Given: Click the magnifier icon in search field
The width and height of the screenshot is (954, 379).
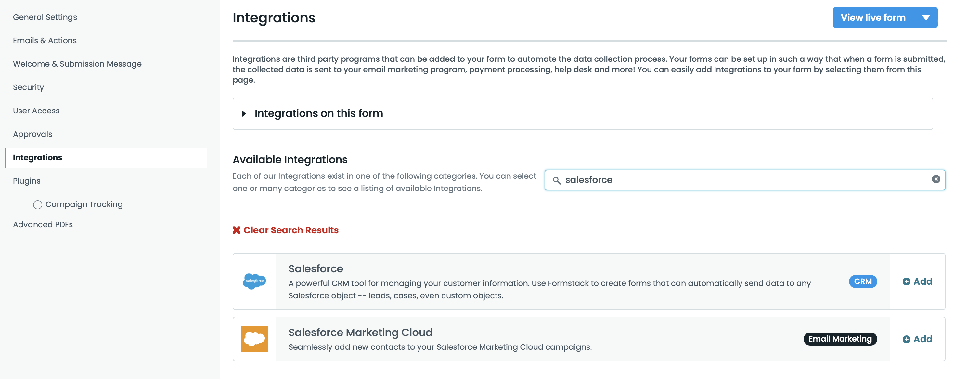Looking at the screenshot, I should [556, 180].
